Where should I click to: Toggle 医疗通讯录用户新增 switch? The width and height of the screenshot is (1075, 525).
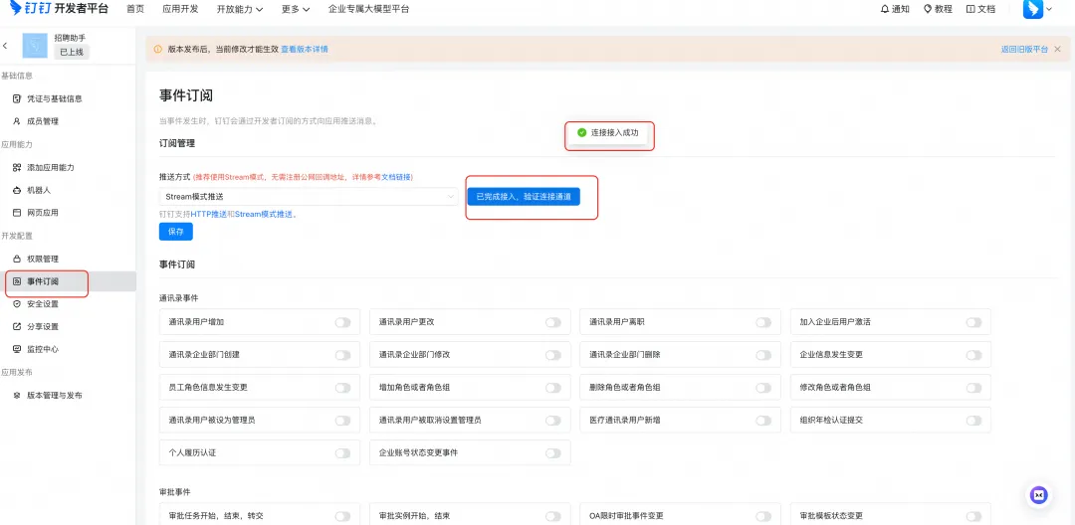pos(763,421)
